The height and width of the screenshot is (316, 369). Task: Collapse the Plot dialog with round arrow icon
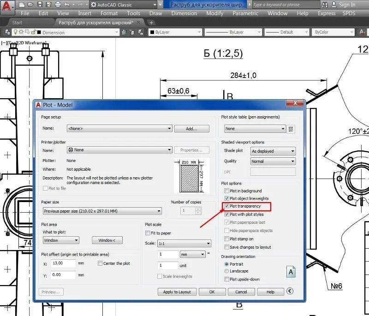click(x=290, y=291)
